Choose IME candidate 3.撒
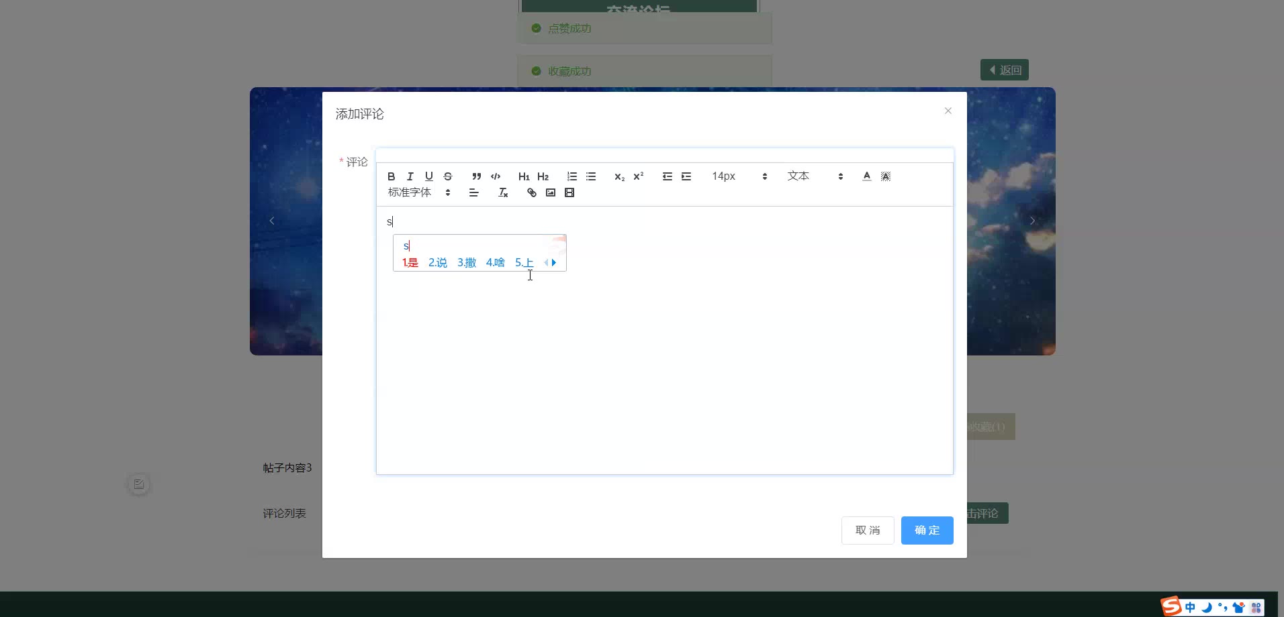This screenshot has width=1284, height=617. click(x=467, y=262)
